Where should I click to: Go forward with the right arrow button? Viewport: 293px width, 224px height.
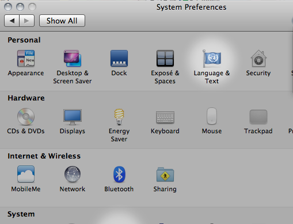click(27, 21)
